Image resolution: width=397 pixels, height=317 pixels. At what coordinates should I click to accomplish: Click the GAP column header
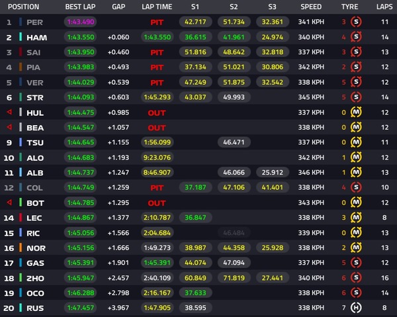pos(118,7)
